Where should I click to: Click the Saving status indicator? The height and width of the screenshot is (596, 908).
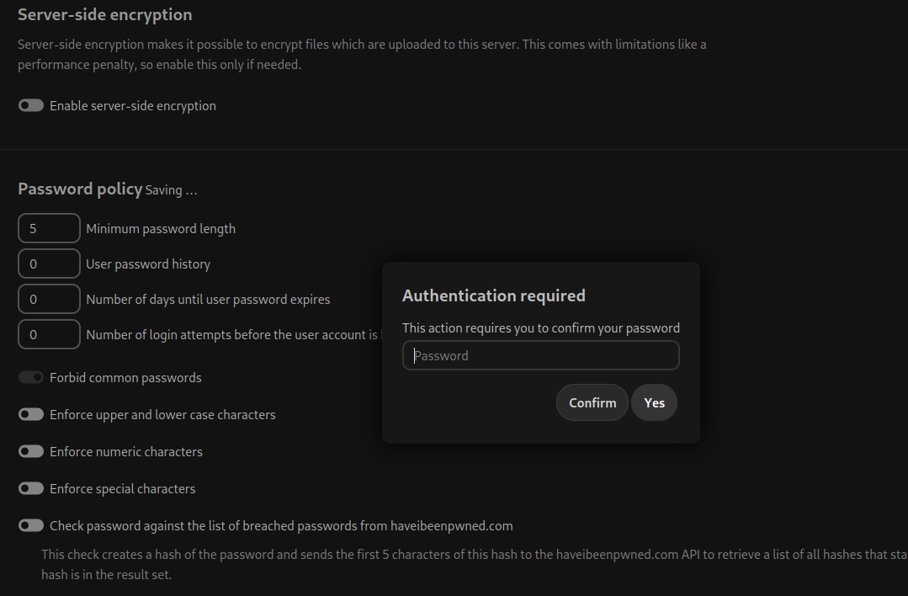(170, 190)
